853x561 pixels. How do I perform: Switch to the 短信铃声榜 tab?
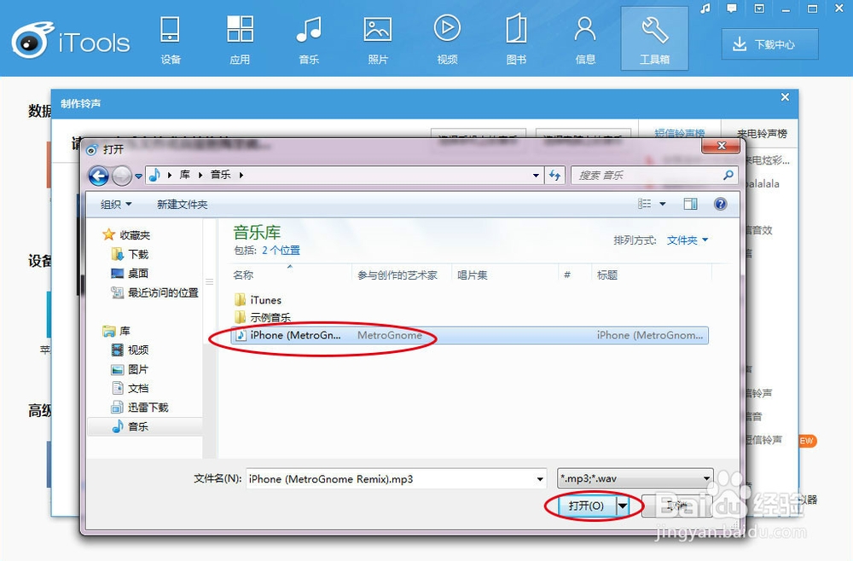click(x=680, y=133)
